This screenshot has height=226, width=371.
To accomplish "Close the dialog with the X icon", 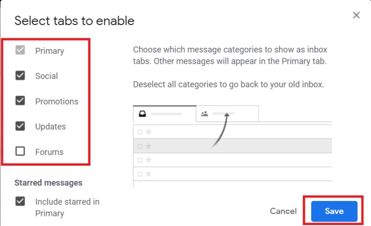I will [357, 15].
